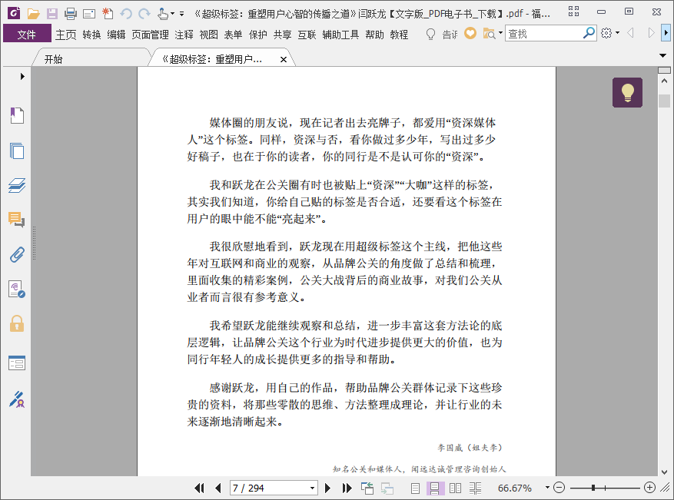Run search with the magnifier icon
Image resolution: width=674 pixels, height=500 pixels.
pos(589,33)
